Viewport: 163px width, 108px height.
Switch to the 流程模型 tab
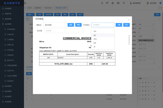[38, 8]
